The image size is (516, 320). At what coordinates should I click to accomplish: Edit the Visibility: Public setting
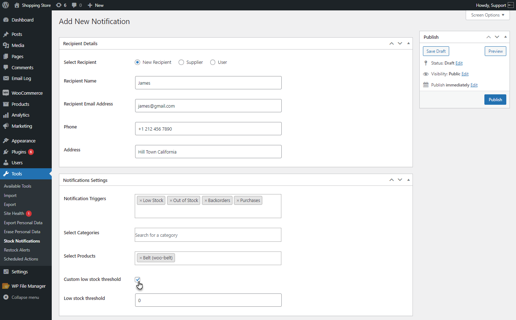(465, 74)
